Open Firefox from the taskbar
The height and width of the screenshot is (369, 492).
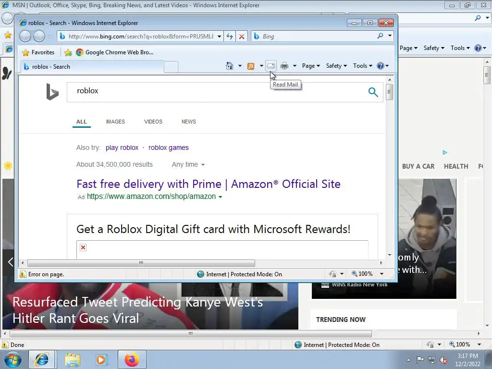coord(132,359)
